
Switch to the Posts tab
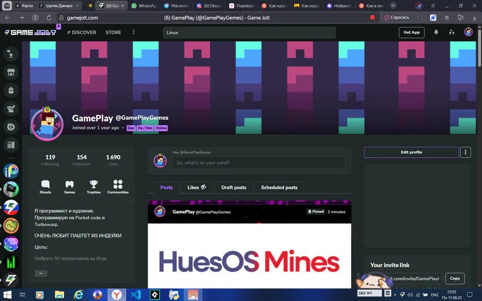[167, 187]
